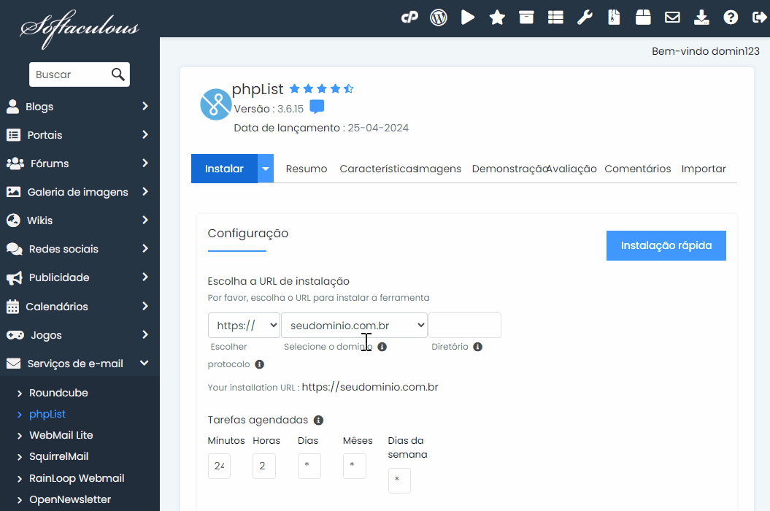Click the Diretório input field
Screen dimensions: 770x511
coord(465,326)
